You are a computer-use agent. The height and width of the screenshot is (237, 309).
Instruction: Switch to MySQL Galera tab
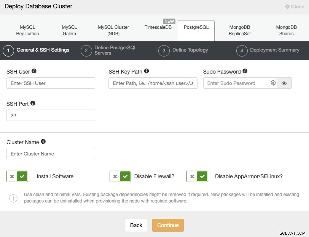tap(69, 30)
